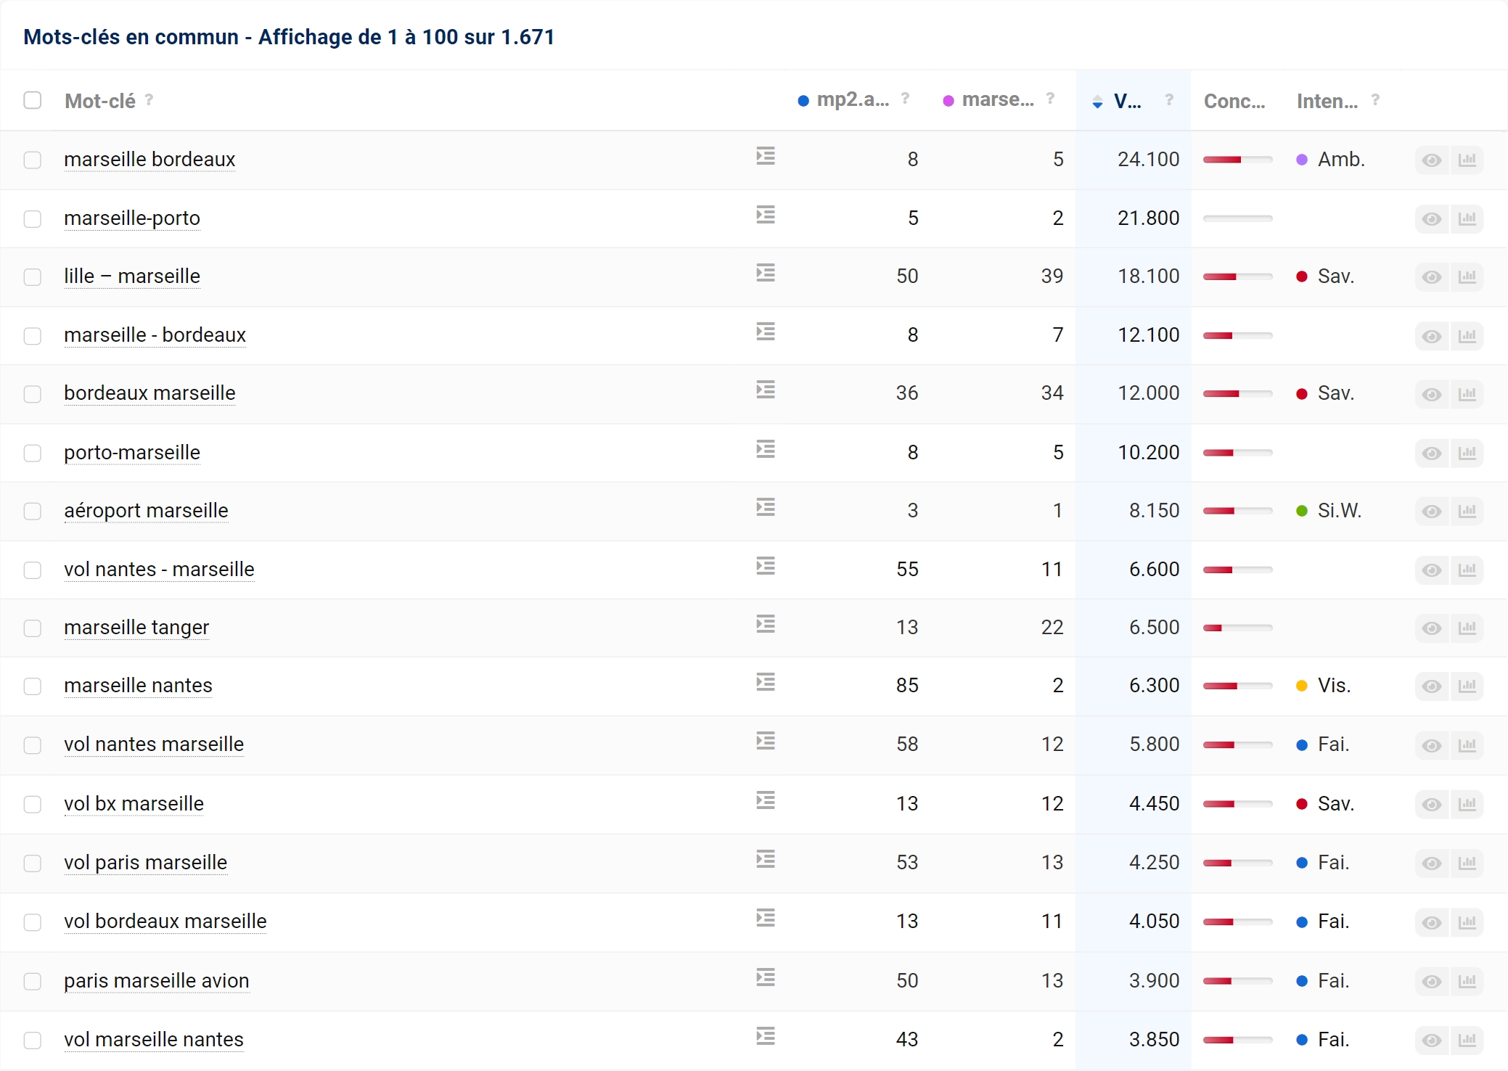The image size is (1508, 1071).
Task: Click volume value 18.100
Action: point(1148,276)
